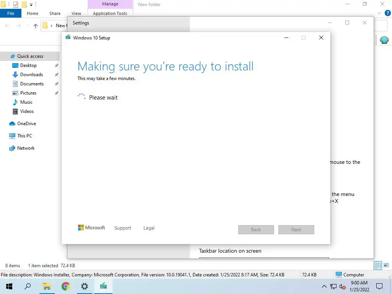The width and height of the screenshot is (392, 294).
Task: Click the Manage contextual tab
Action: click(110, 4)
